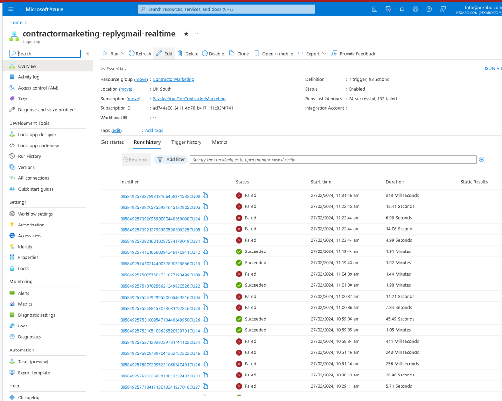Switch to Trigger history tab
The width and height of the screenshot is (502, 401).
coord(186,142)
